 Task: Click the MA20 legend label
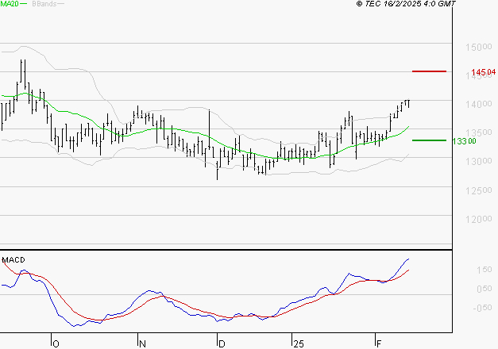pyautogui.click(x=10, y=4)
